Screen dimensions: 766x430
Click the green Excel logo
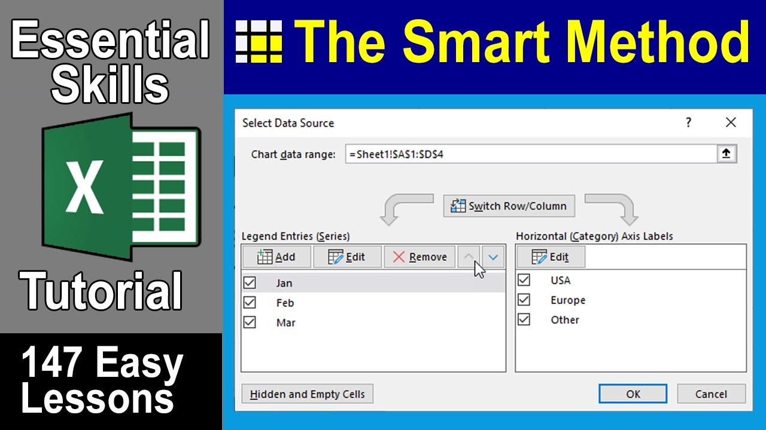coord(121,187)
